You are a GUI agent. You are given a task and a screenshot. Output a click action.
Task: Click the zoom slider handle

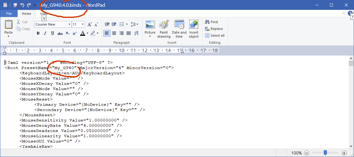325,153
